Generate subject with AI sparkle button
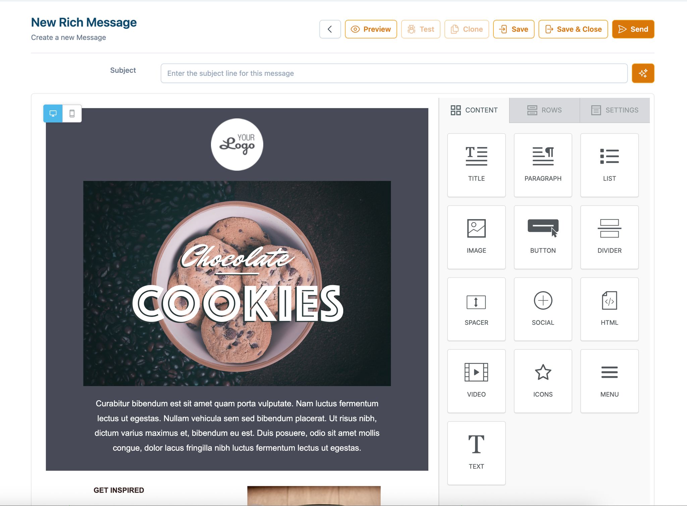Image resolution: width=687 pixels, height=506 pixels. tap(643, 73)
